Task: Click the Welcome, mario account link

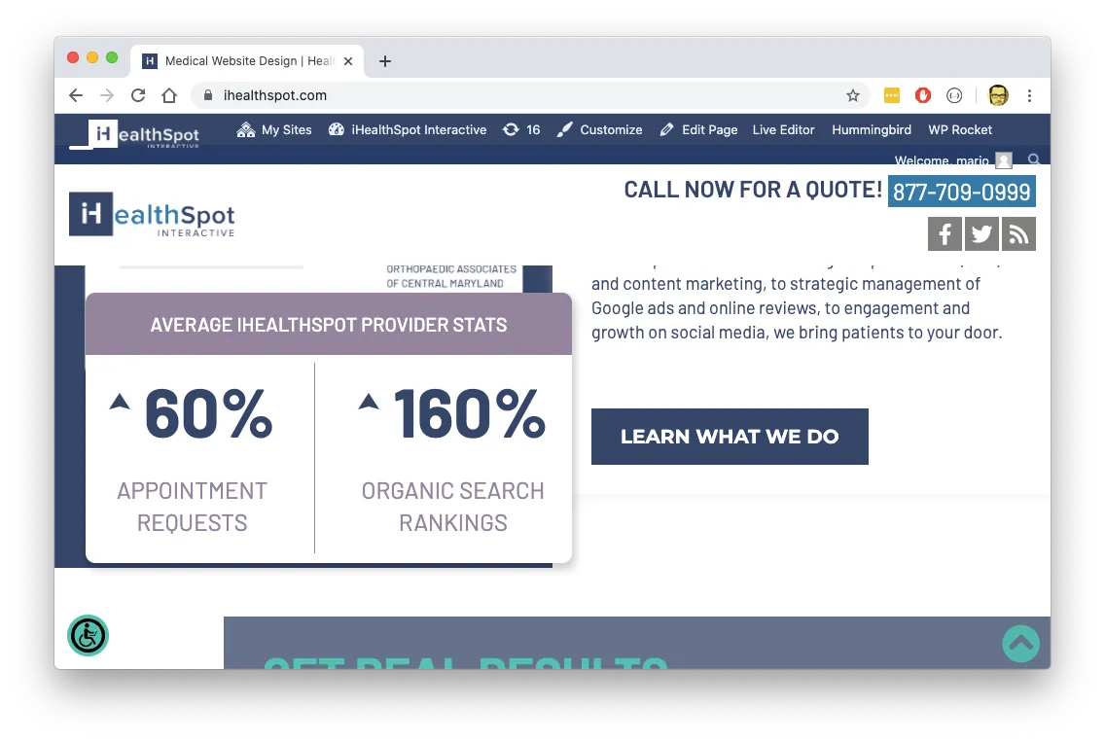Action: [953, 159]
